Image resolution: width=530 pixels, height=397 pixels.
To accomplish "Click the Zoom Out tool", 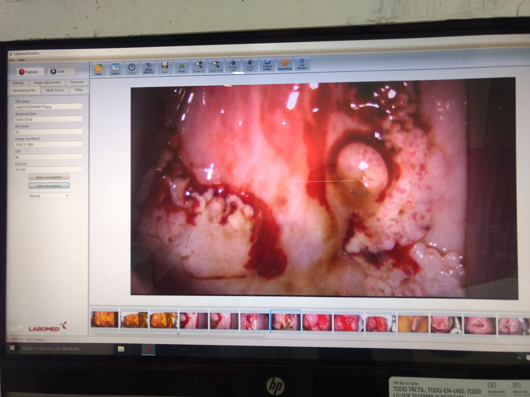I will [x=216, y=66].
